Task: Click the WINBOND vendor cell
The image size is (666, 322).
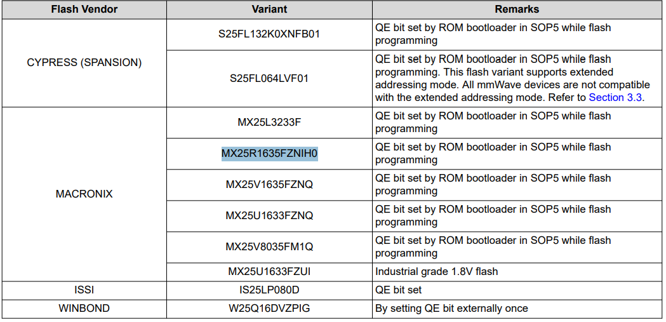Action: [84, 309]
